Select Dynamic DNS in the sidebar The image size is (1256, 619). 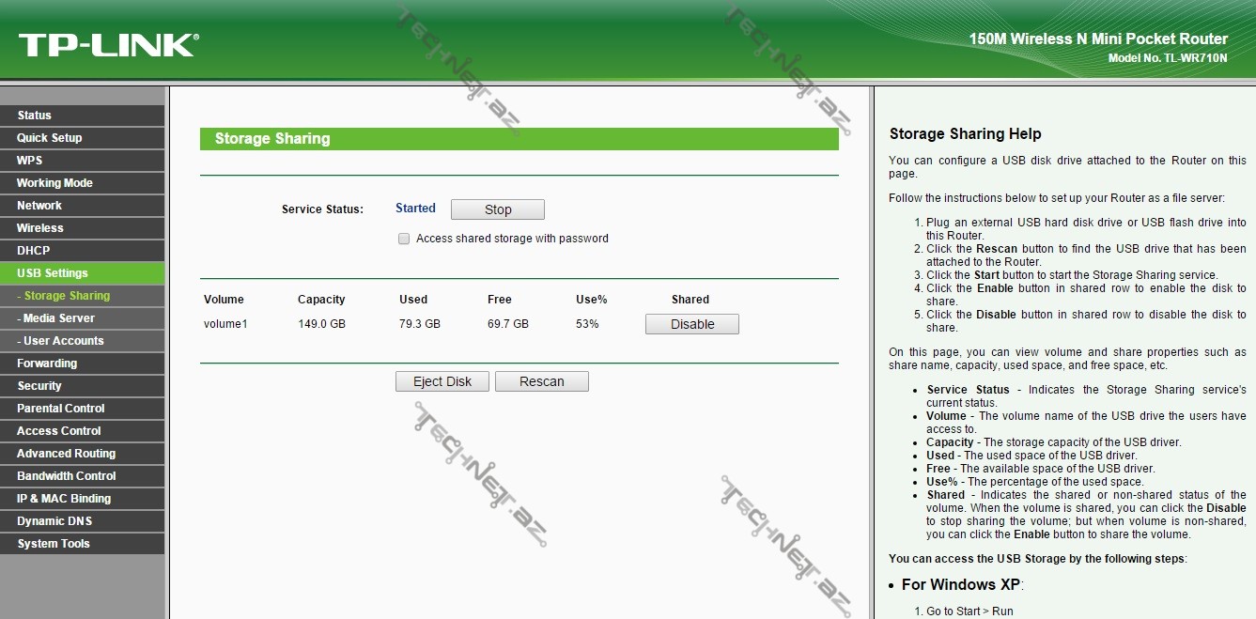coord(54,521)
